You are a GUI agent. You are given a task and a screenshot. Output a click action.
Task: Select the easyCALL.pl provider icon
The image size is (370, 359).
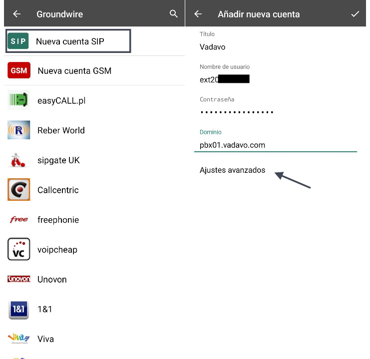[19, 100]
